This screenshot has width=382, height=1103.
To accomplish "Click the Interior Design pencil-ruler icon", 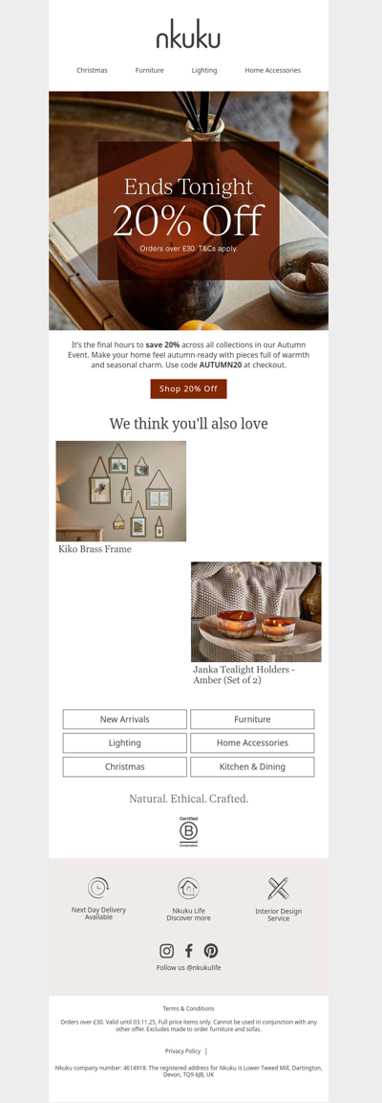I will pyautogui.click(x=278, y=888).
